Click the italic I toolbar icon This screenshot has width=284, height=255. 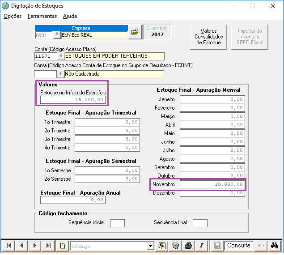pos(202,246)
